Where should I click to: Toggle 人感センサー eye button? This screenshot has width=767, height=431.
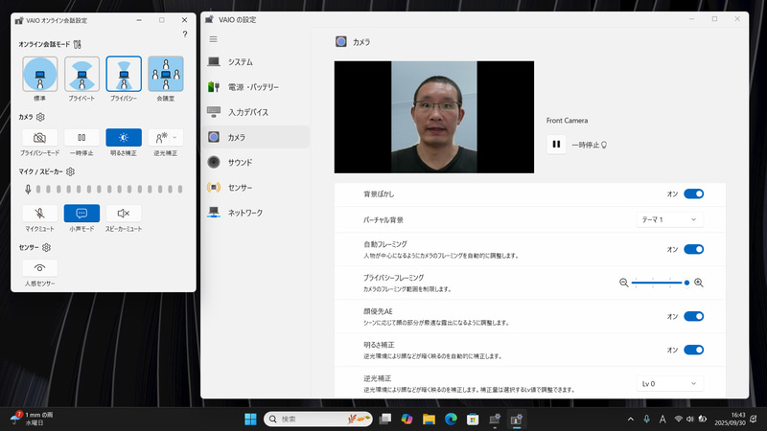(39, 268)
